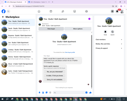The width and height of the screenshot is (127, 101).
Task: Send quick response 'In talks. I'll let you know.'
Action: click(x=55, y=76)
